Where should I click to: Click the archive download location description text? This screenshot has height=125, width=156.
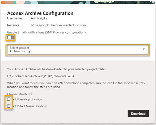click(x=57, y=69)
